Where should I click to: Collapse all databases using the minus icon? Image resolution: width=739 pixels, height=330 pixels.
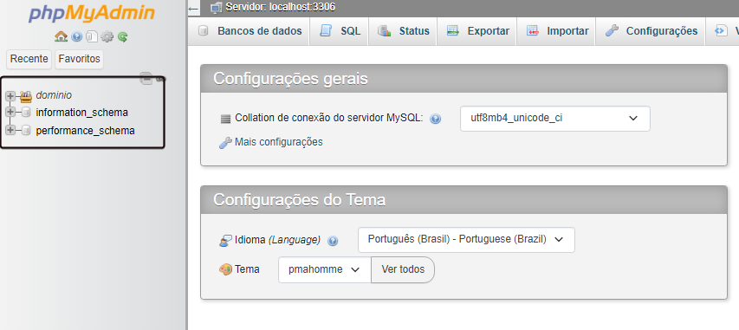146,79
